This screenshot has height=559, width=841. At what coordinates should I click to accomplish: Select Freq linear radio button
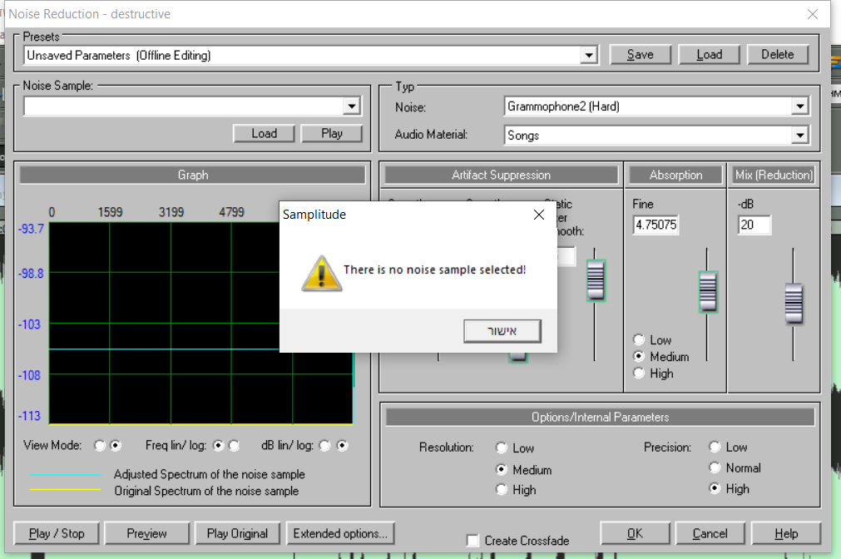click(x=218, y=446)
